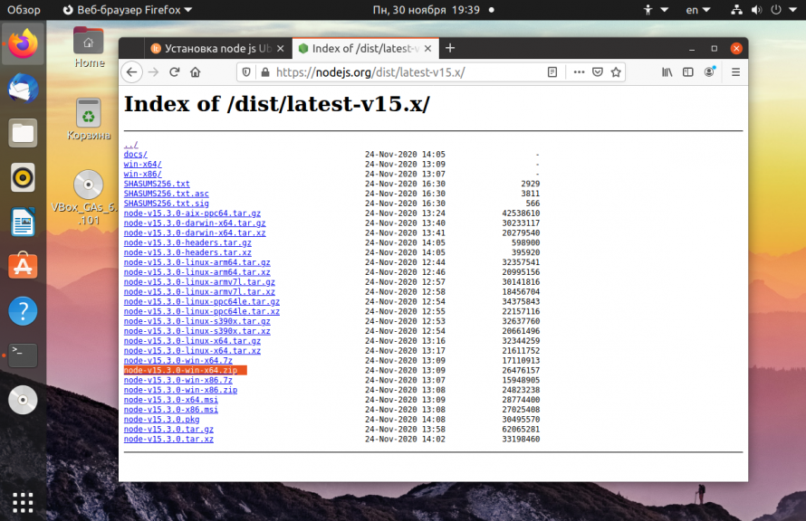The image size is (806, 521).
Task: Download node-v15.3.0-linux-s390x.tar.xz
Action: (197, 331)
